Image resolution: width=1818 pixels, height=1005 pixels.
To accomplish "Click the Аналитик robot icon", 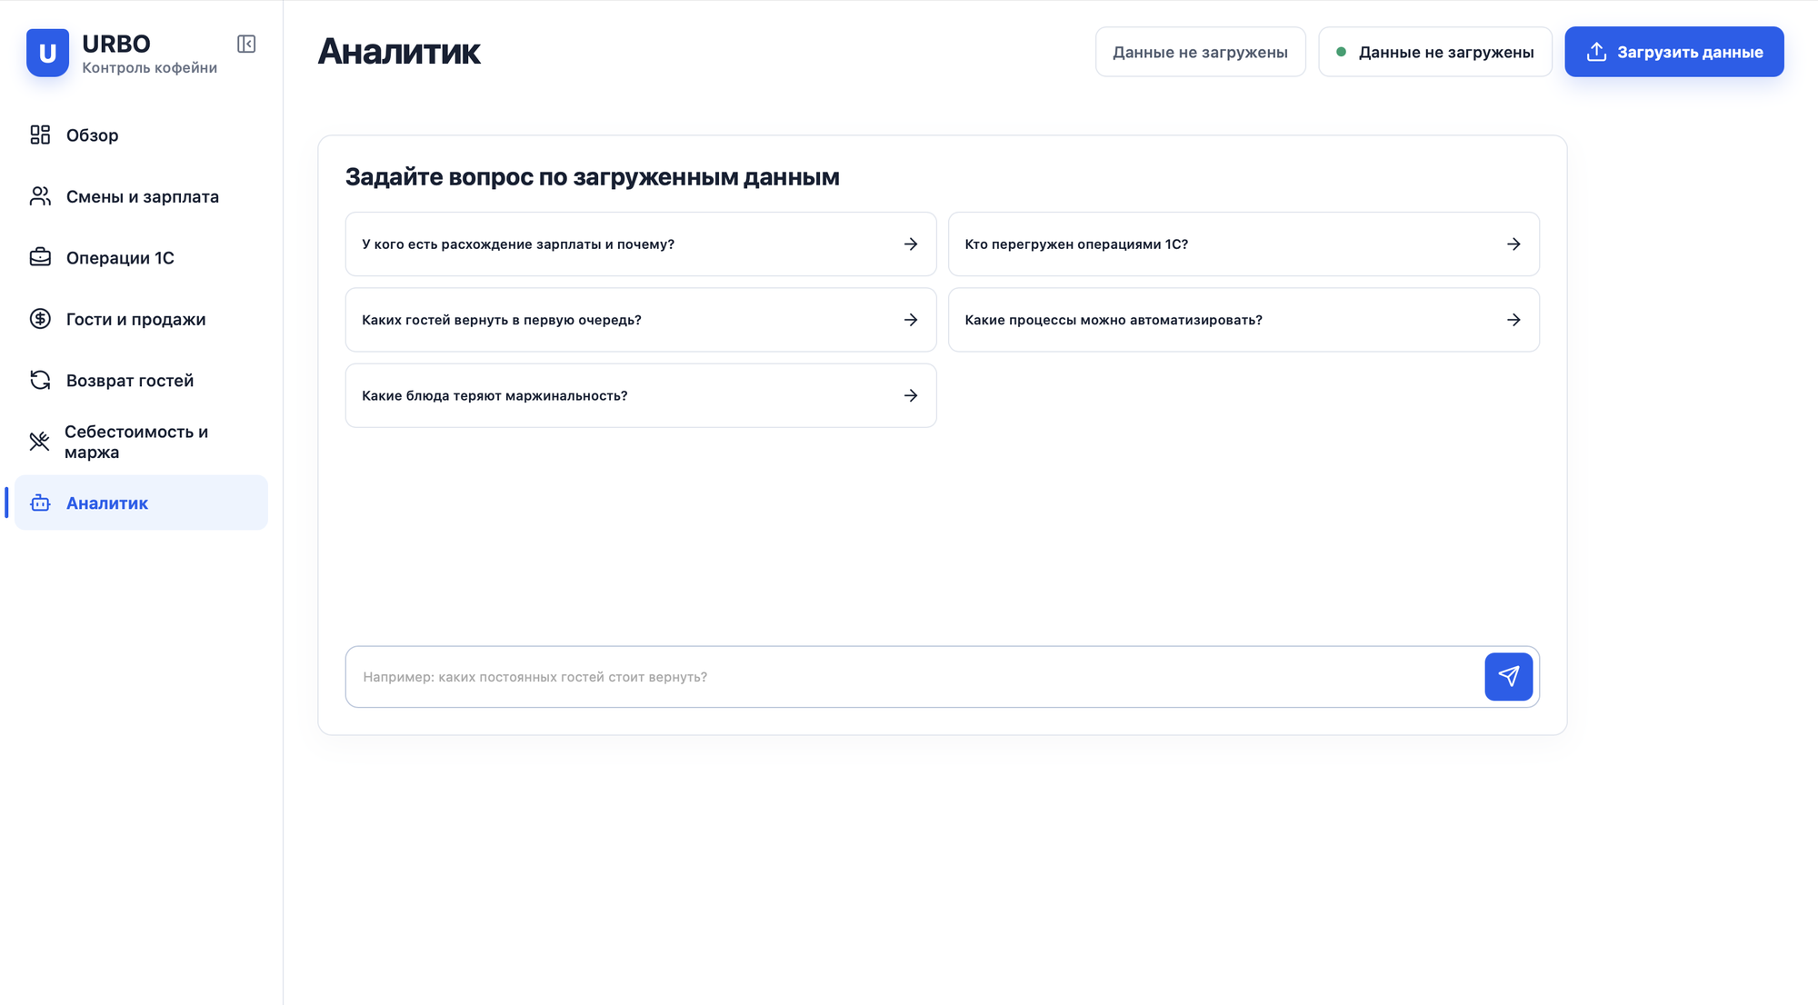I will pos(40,502).
